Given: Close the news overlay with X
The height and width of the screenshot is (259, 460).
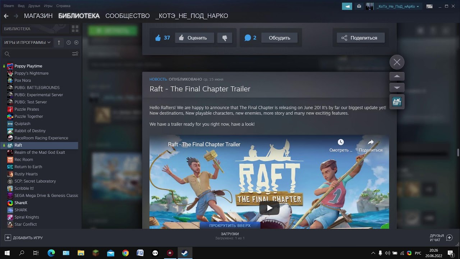Looking at the screenshot, I should pos(397,62).
